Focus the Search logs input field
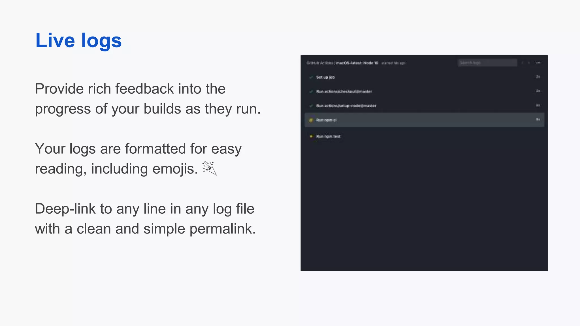The height and width of the screenshot is (326, 580). pyautogui.click(x=487, y=63)
